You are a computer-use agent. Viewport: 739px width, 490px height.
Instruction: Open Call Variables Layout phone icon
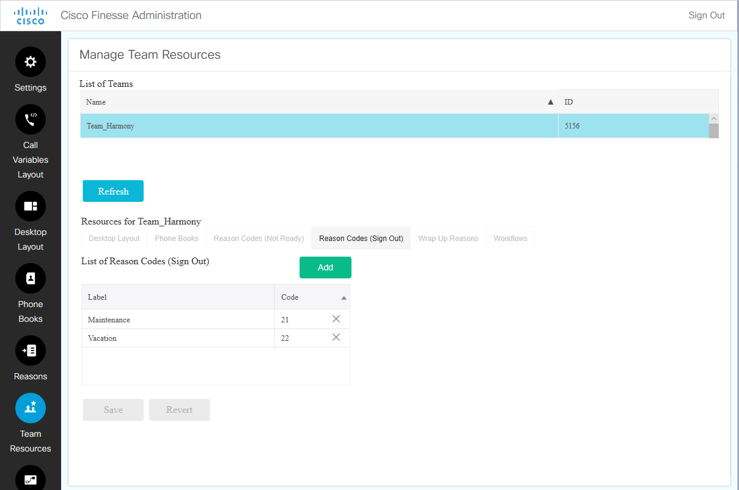tap(31, 119)
